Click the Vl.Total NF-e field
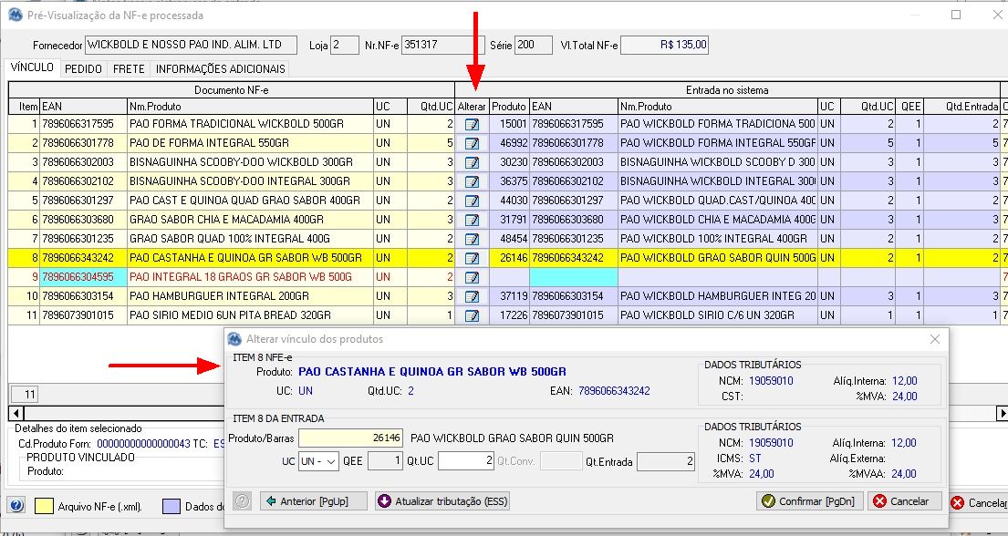Screen dimensions: 1008x536 (665, 45)
